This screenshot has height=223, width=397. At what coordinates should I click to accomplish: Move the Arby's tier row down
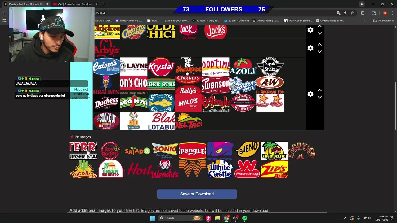pos(319,52)
